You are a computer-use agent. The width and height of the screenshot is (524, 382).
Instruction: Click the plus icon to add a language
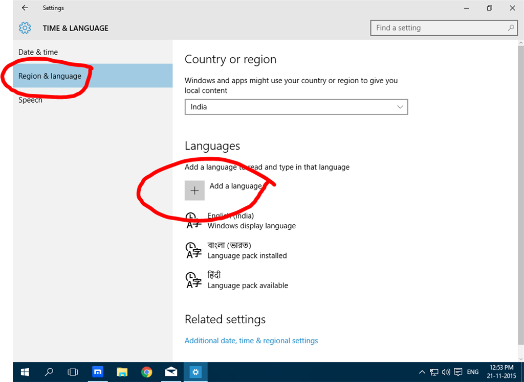click(x=194, y=190)
